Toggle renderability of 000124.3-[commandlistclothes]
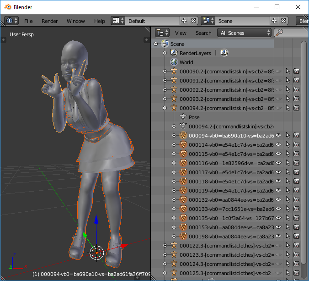 [x=296, y=264]
